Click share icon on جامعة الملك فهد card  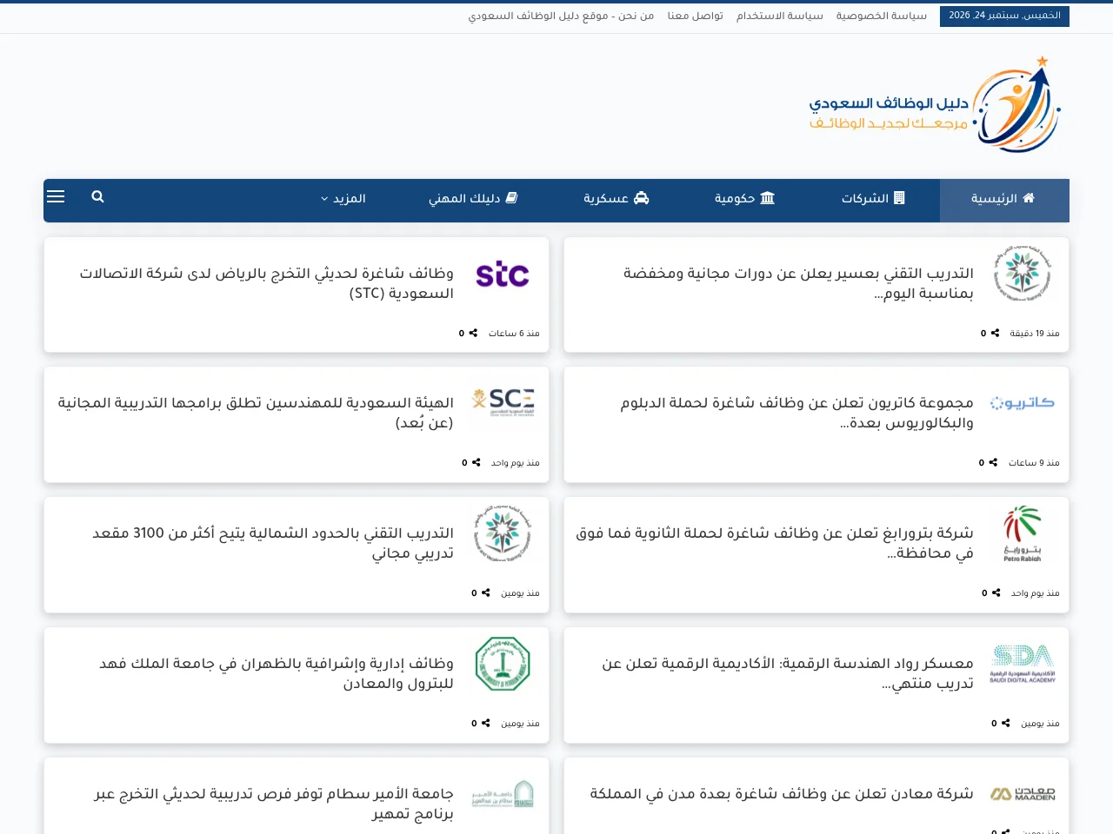coord(485,723)
